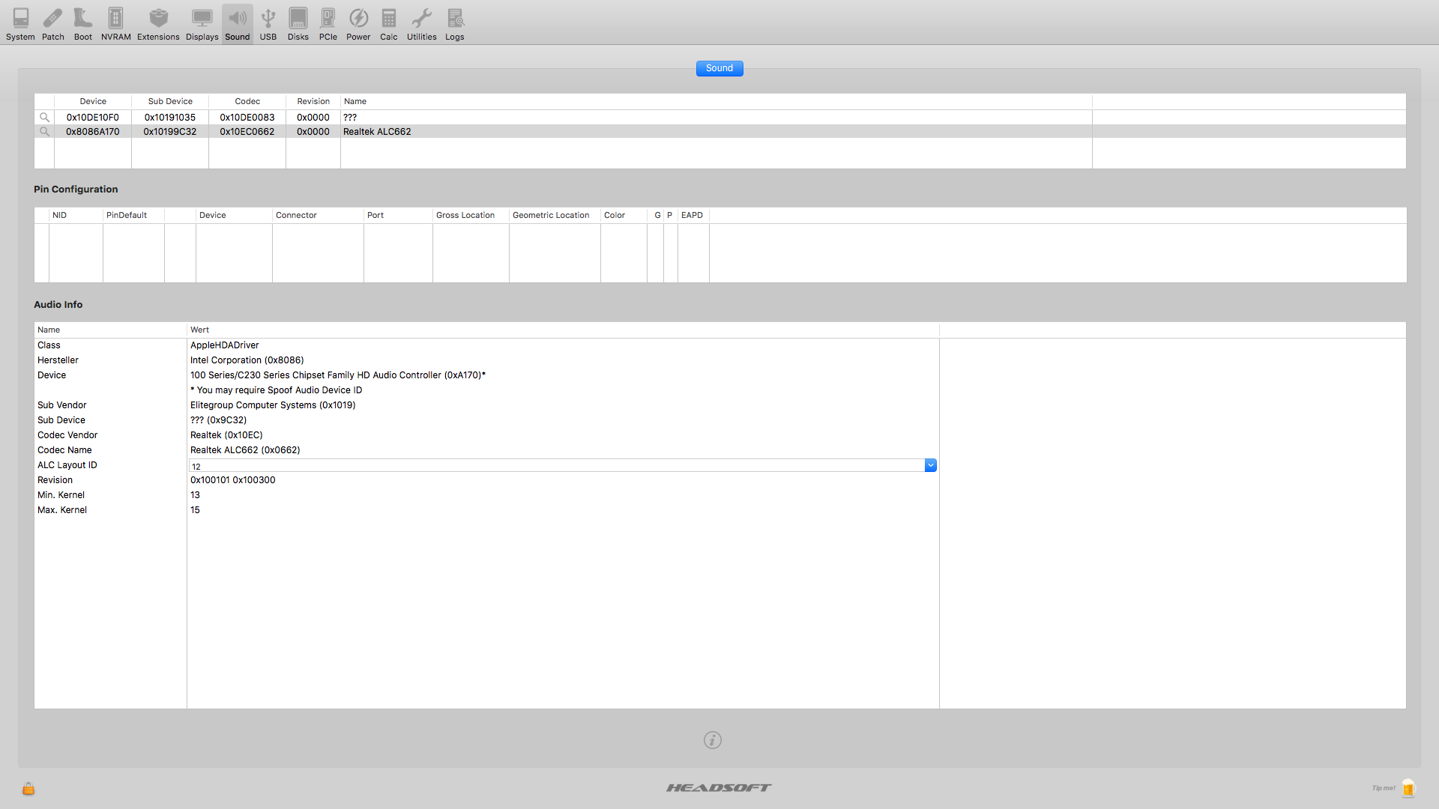Open the Power section
The width and height of the screenshot is (1439, 809).
pos(358,24)
